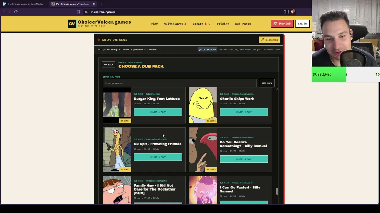Screen dimensions: 380x213
Task: Open the Pricing page
Action: click(x=223, y=24)
